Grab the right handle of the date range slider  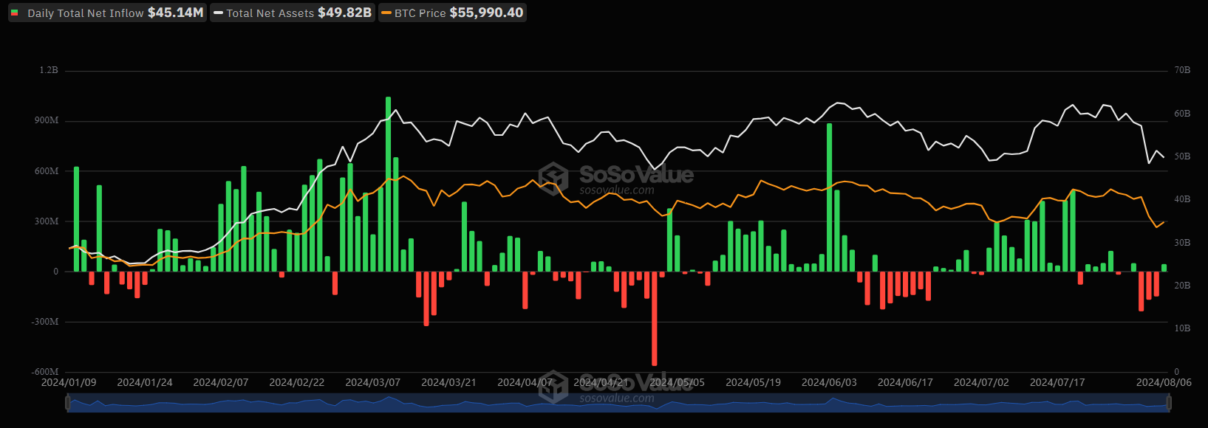pyautogui.click(x=1169, y=403)
